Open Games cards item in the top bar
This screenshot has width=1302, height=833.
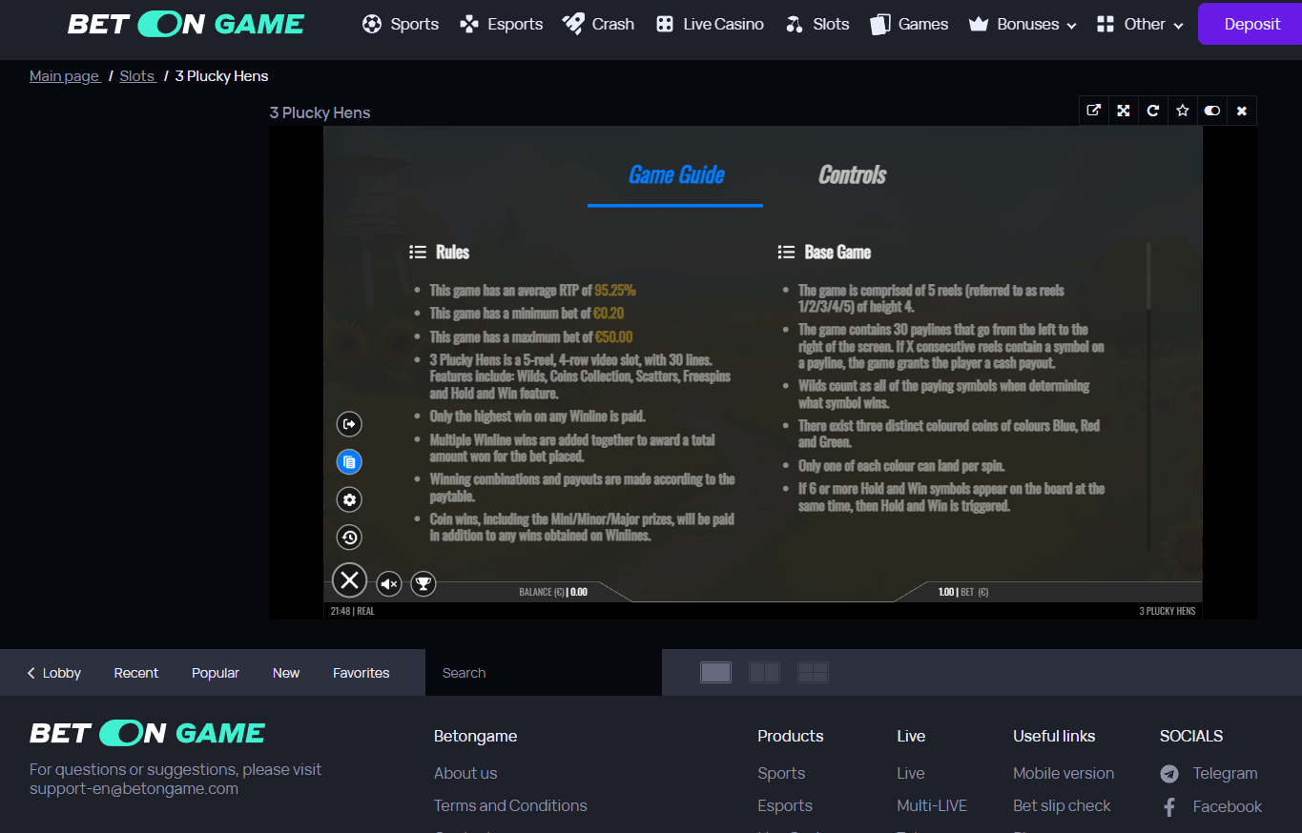click(909, 24)
